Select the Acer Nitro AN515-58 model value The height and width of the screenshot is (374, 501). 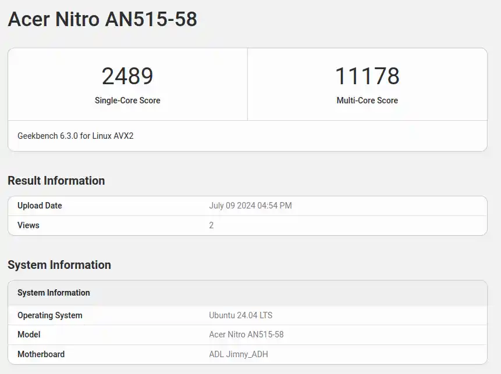coord(246,335)
